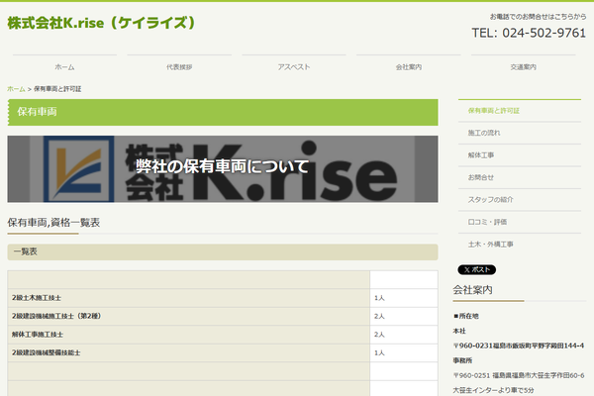Open アスベスト navigation item
Viewport: 594px width, 396px height.
[294, 67]
